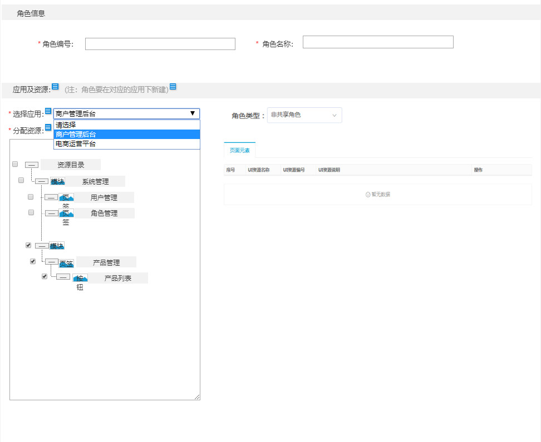Click resize handle of resource tree box
Viewport: 541px width, 442px height.
point(197,397)
